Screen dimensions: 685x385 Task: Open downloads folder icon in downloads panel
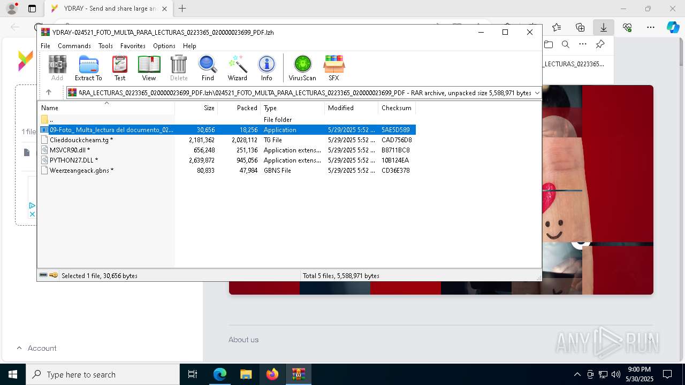click(x=549, y=44)
